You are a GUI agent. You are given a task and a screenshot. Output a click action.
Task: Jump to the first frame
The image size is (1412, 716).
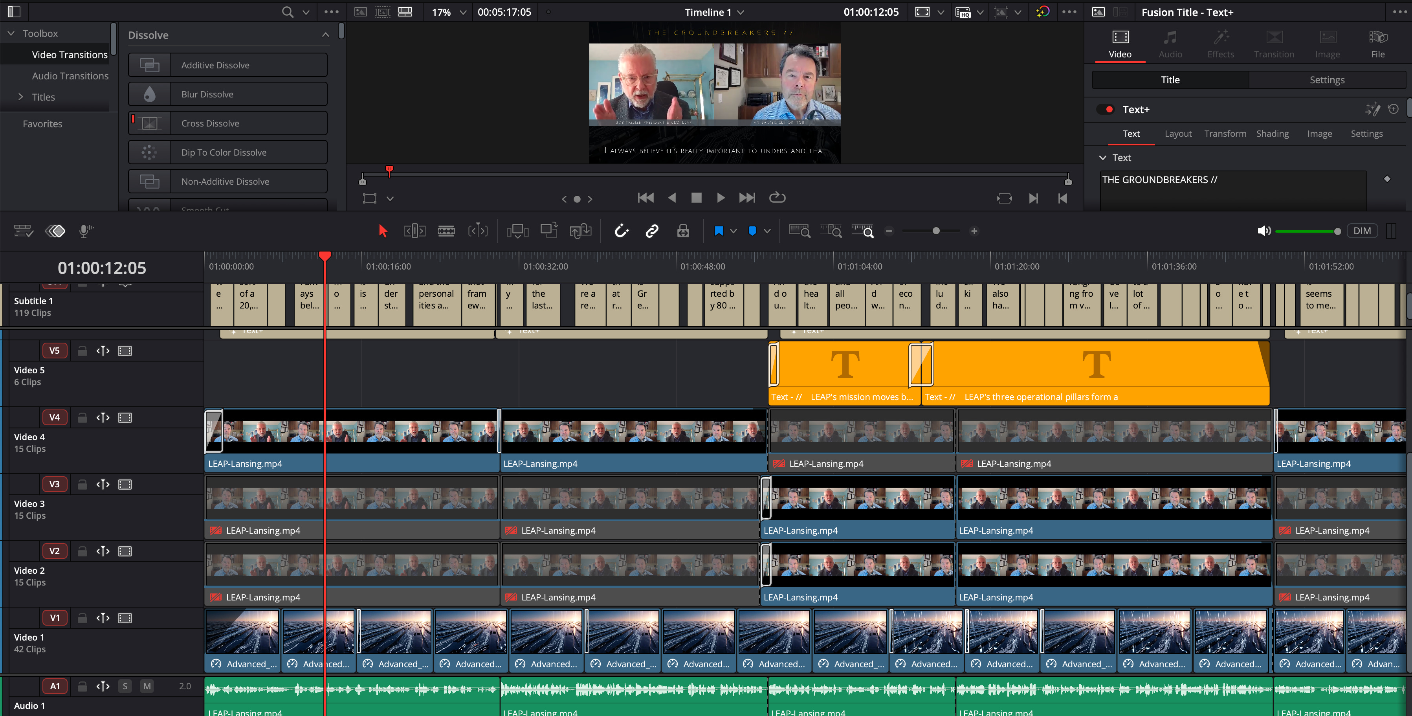pyautogui.click(x=645, y=198)
